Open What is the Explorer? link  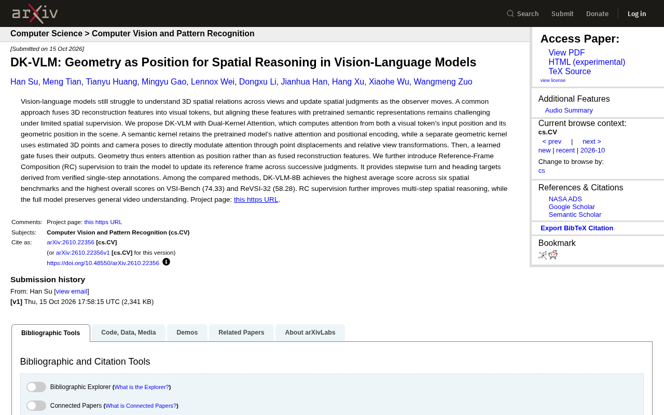point(142,387)
